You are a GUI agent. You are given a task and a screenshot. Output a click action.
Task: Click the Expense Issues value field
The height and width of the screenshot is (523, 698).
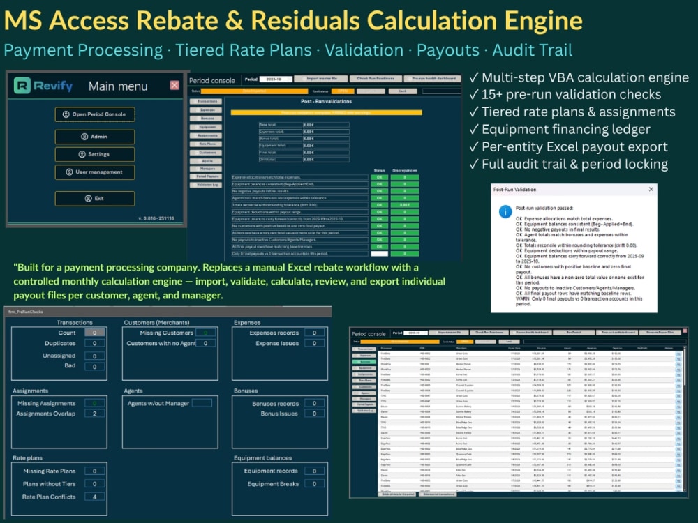point(314,343)
